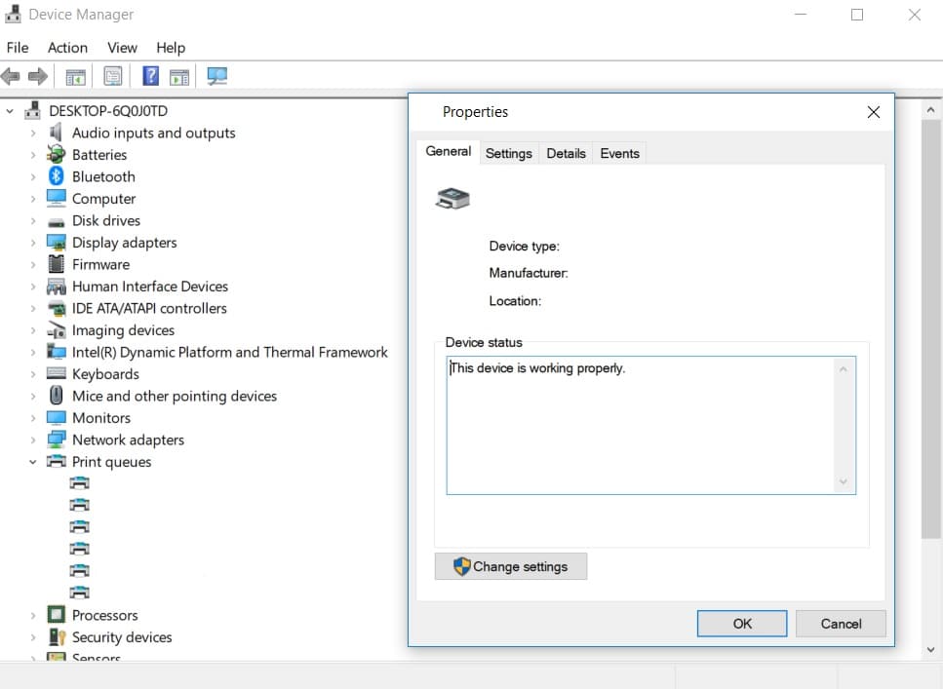
Task: Click the blue Help question mark icon
Action: [x=151, y=76]
